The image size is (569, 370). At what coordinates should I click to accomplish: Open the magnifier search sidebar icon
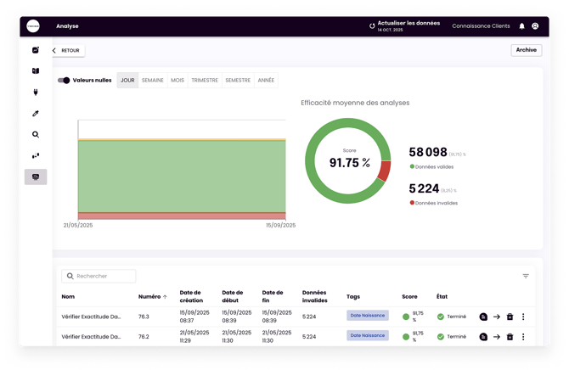(36, 135)
